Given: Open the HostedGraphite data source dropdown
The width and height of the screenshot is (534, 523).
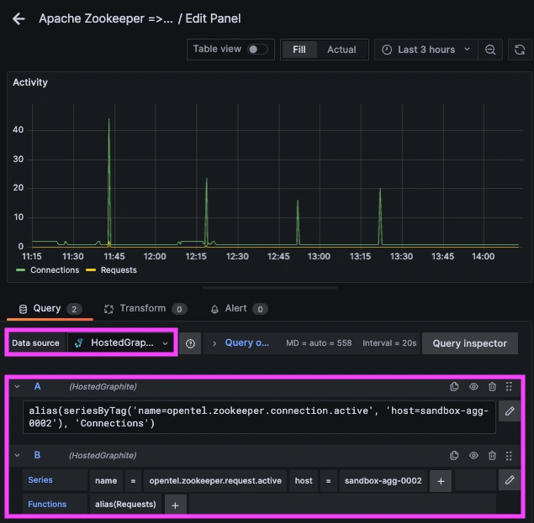Looking at the screenshot, I should [122, 343].
